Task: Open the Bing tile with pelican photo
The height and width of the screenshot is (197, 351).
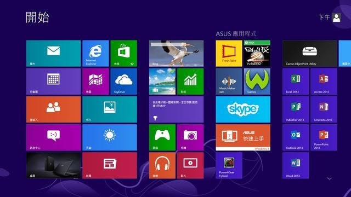Action: coord(176,54)
